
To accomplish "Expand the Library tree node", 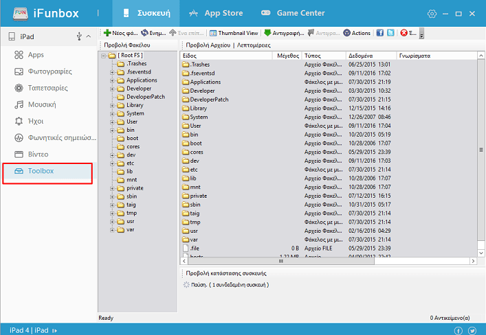I will pos(112,106).
